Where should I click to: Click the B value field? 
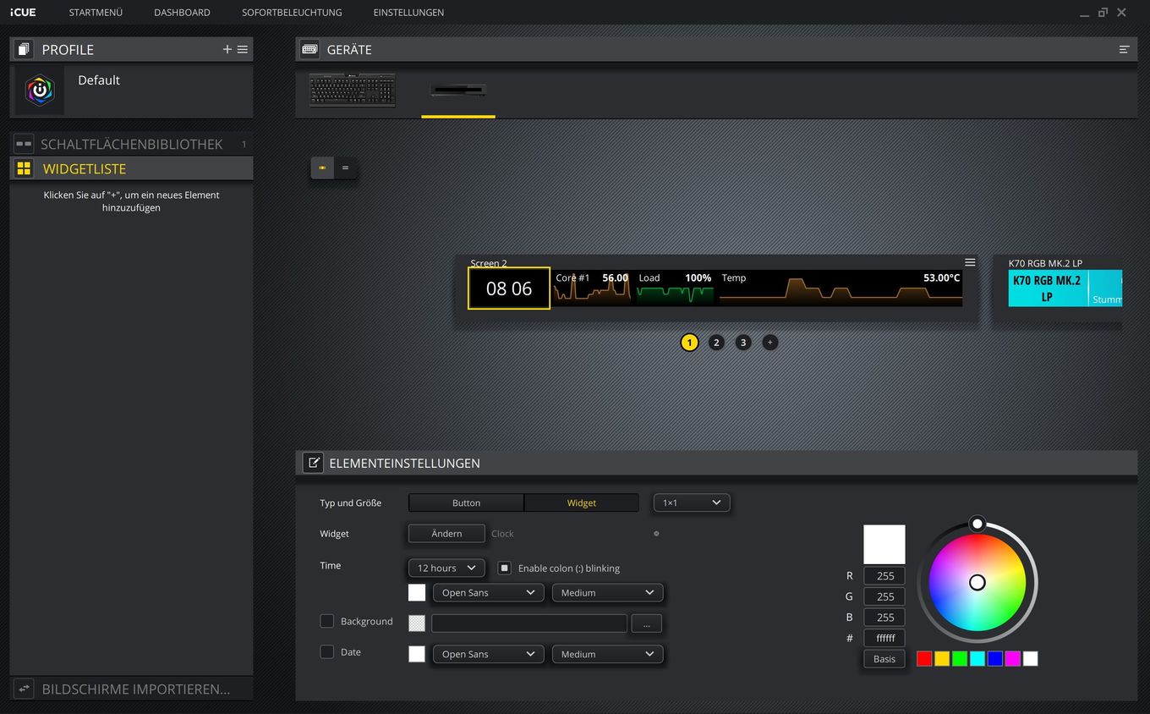pyautogui.click(x=884, y=618)
